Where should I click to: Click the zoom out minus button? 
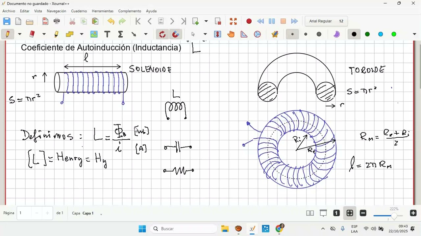pyautogui.click(x=363, y=213)
